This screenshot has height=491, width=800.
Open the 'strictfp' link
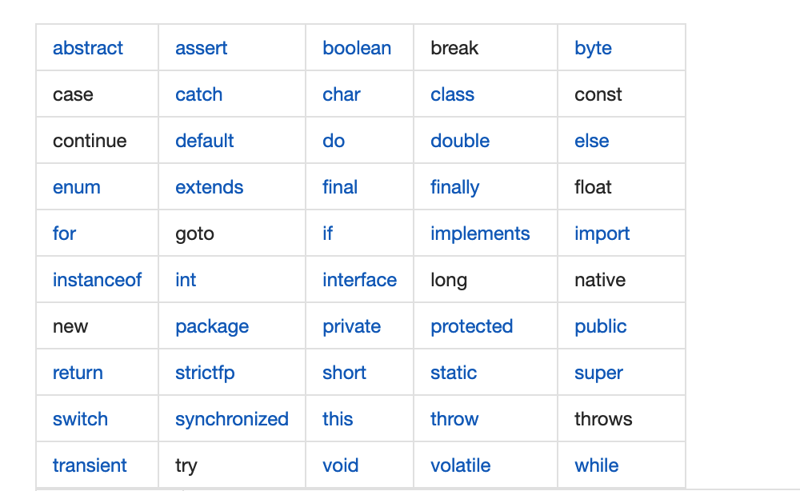tap(205, 373)
